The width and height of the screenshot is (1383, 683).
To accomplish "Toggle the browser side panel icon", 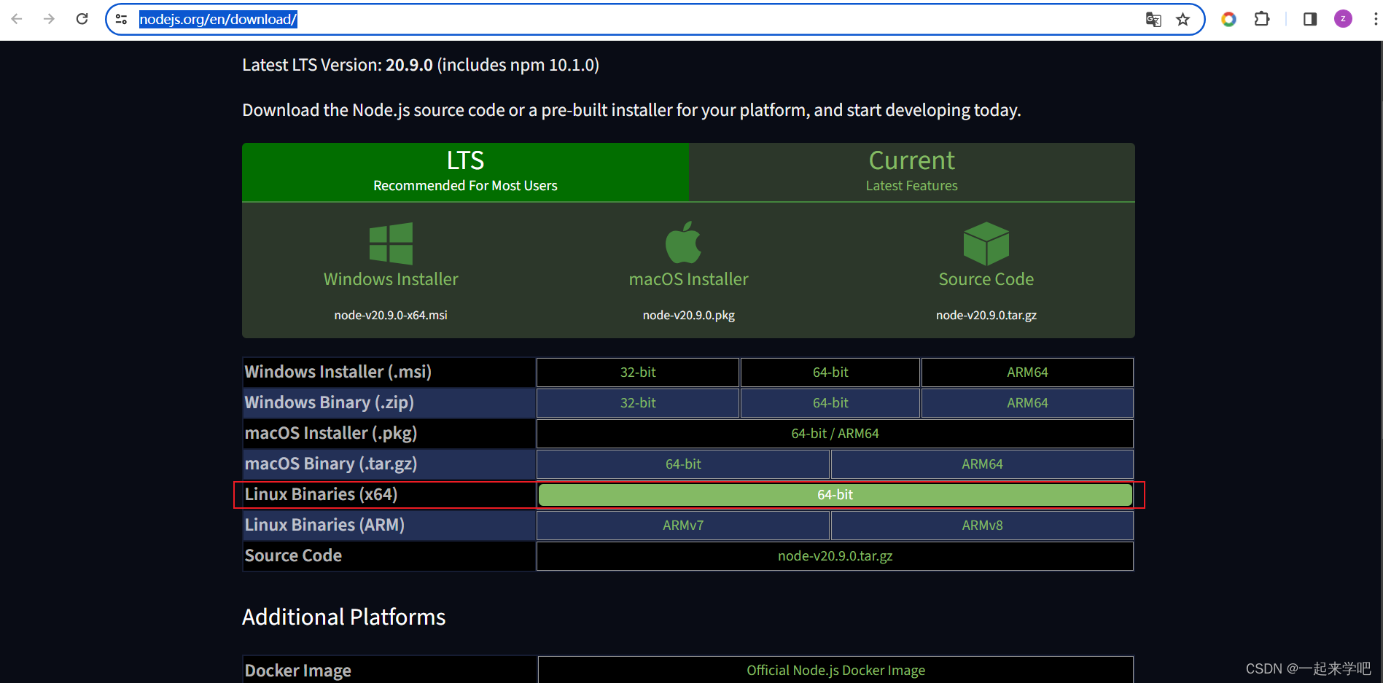I will 1309,19.
